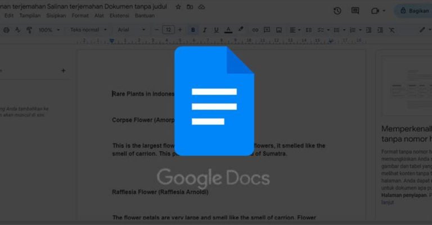Open the comments history icon
Viewport: 432px width, 225px height.
355,11
